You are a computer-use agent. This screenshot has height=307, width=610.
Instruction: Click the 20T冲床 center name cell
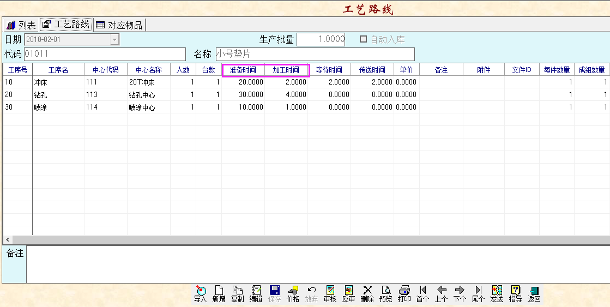149,82
